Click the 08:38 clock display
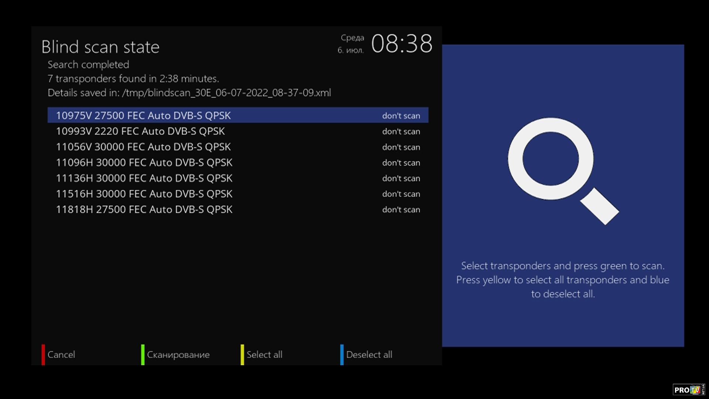Image resolution: width=709 pixels, height=399 pixels. 402,44
